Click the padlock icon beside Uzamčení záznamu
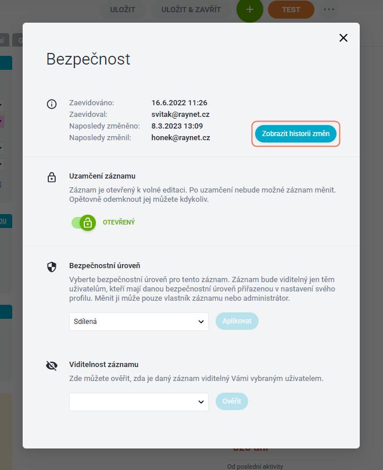This screenshot has width=383, height=470. pyautogui.click(x=52, y=177)
